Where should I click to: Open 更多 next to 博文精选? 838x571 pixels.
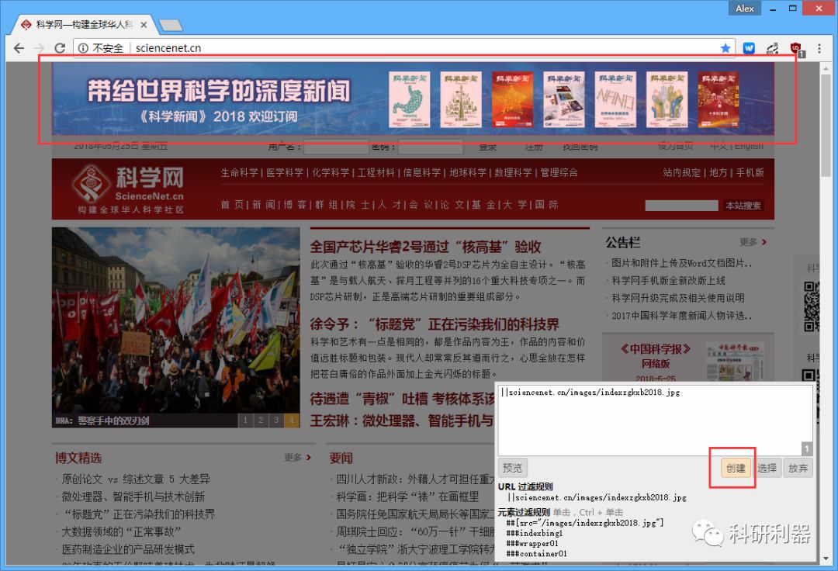pos(298,458)
